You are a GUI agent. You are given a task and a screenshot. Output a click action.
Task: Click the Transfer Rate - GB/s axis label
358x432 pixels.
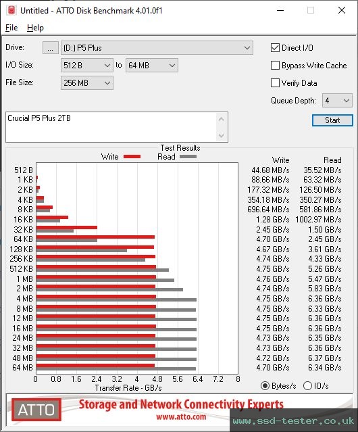(x=128, y=388)
